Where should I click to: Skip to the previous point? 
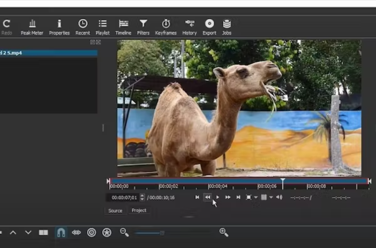(x=197, y=197)
